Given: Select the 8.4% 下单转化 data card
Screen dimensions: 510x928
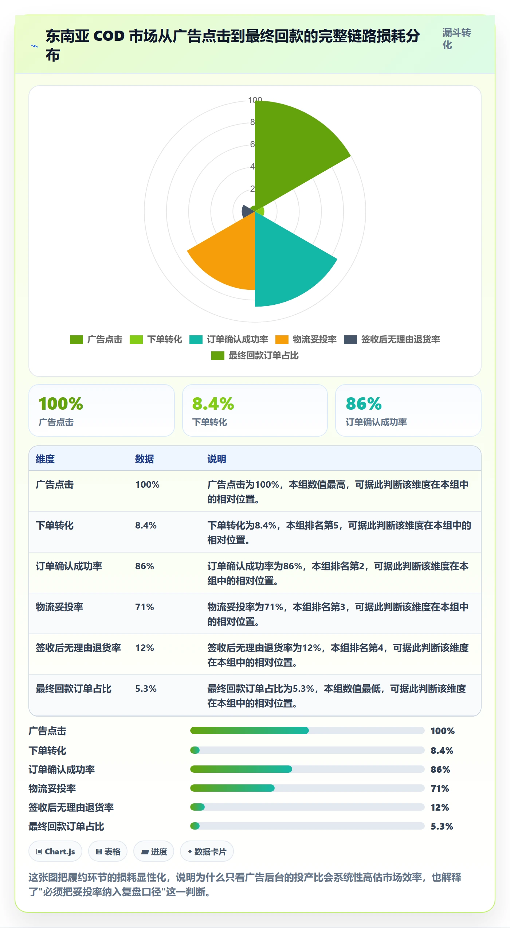Looking at the screenshot, I should [x=255, y=410].
